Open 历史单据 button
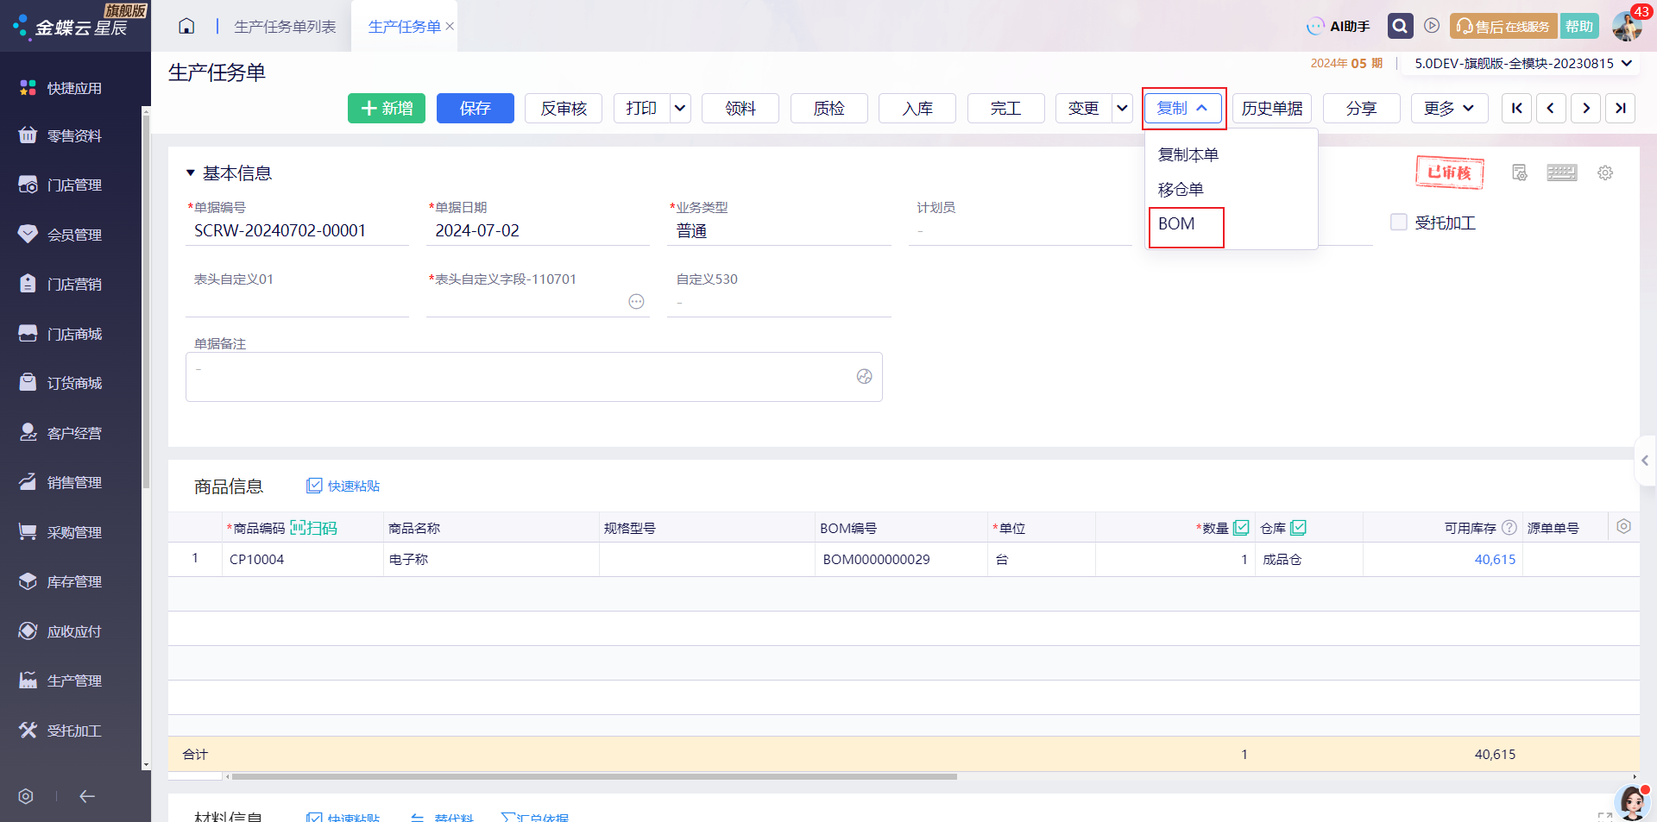1657x822 pixels. [x=1272, y=108]
